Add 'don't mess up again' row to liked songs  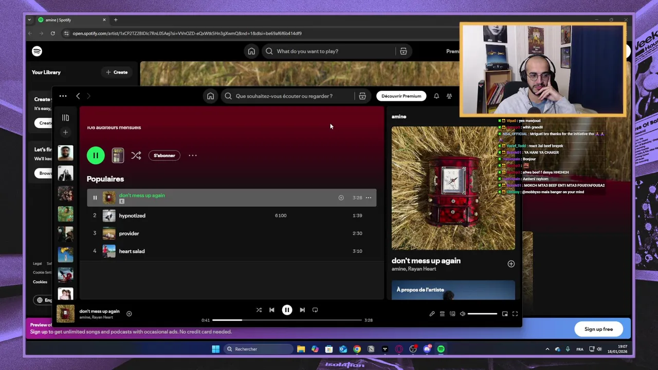(x=341, y=197)
